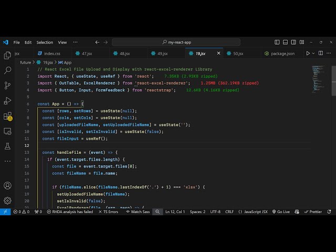
Task: Toggle Go Live server in status bar
Action: 280,212
